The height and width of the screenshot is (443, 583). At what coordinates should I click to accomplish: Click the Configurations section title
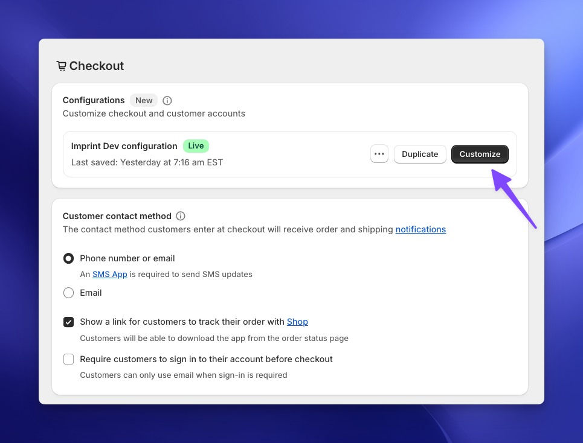94,100
